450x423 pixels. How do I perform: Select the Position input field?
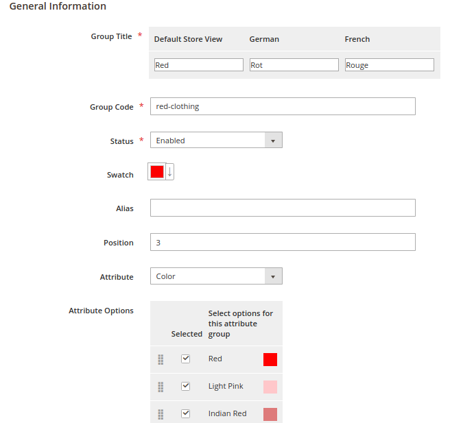(x=283, y=242)
